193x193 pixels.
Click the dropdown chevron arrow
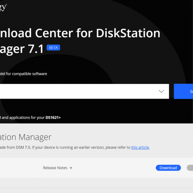coord(161,91)
